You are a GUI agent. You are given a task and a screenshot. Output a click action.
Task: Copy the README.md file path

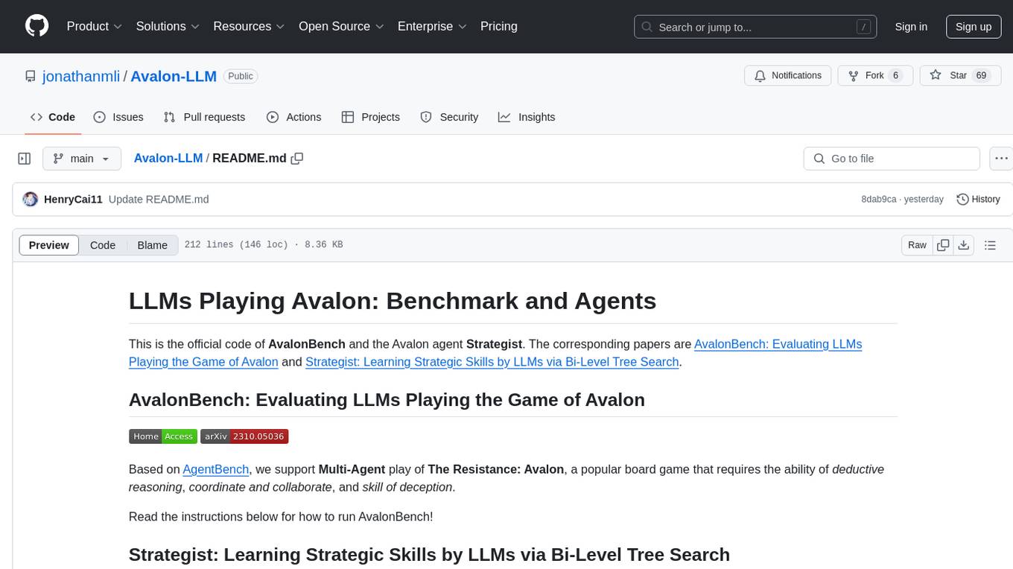[x=297, y=158]
